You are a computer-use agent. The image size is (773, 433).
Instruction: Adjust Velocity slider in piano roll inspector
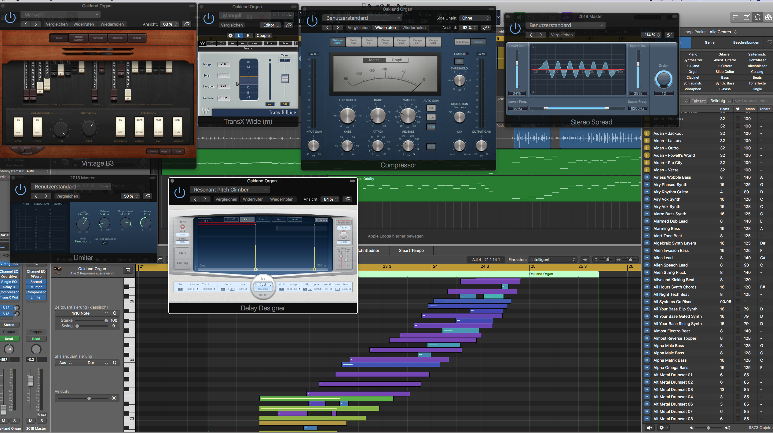(x=89, y=398)
